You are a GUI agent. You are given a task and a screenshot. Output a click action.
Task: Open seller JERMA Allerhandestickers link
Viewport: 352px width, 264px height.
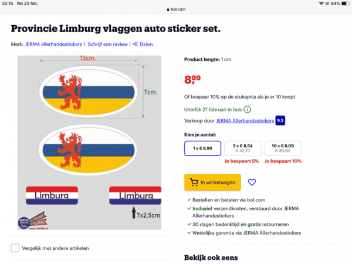click(x=245, y=121)
